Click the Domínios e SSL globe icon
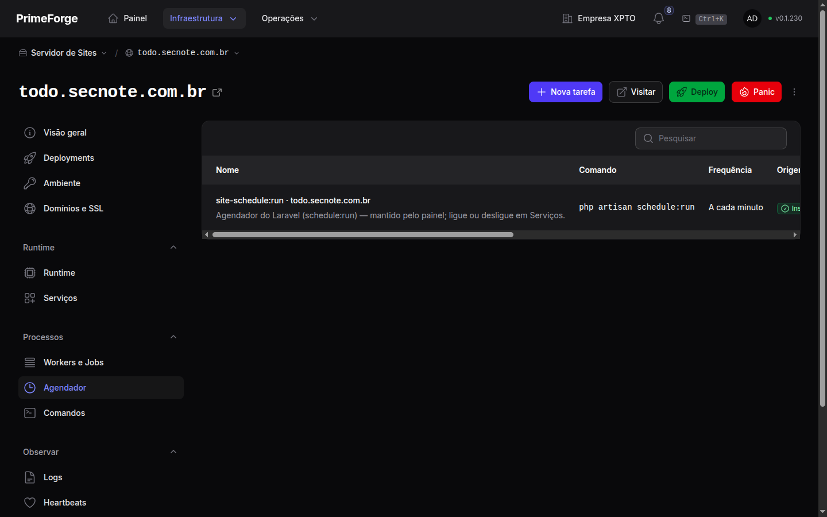 coord(30,209)
